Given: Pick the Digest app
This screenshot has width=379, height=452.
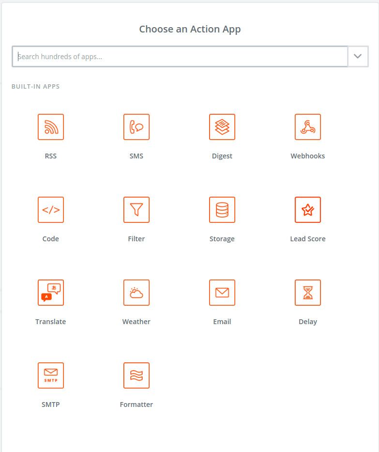Looking at the screenshot, I should pyautogui.click(x=222, y=127).
